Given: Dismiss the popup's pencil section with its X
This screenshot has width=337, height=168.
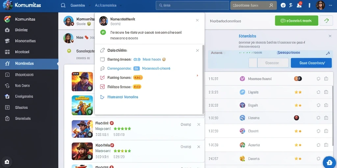Looking at the screenshot, I should 197,51.
